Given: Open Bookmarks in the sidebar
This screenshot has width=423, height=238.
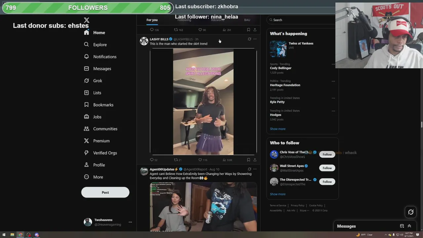Looking at the screenshot, I should [x=98, y=105].
